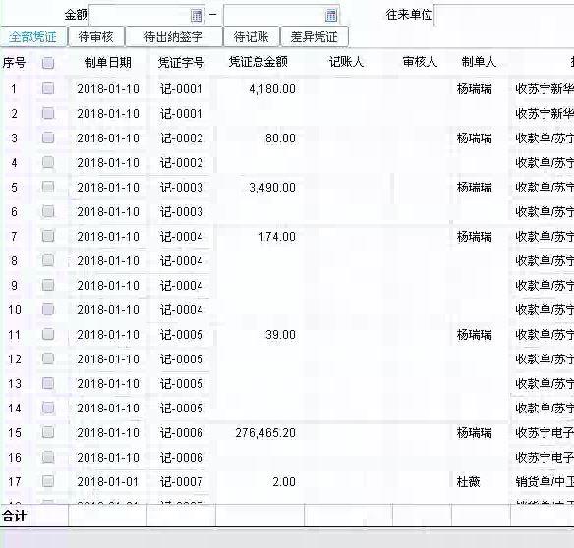This screenshot has width=574, height=548.
Task: Open the 待出纳签字 tab
Action: click(174, 37)
